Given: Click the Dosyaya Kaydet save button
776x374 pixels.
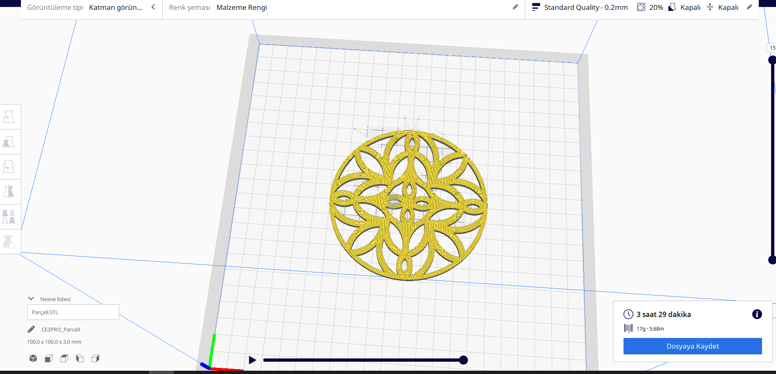Looking at the screenshot, I should pos(692,346).
